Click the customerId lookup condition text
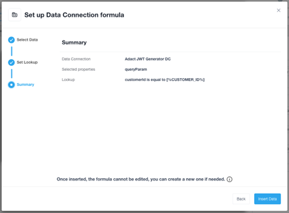Viewport: 289px width, 213px height. point(165,80)
